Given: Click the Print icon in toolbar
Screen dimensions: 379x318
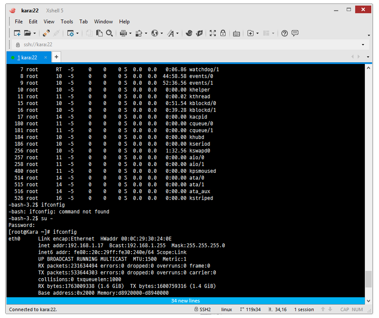Looking at the screenshot, I should 123,33.
